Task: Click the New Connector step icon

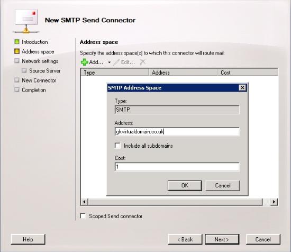Action: (x=17, y=80)
